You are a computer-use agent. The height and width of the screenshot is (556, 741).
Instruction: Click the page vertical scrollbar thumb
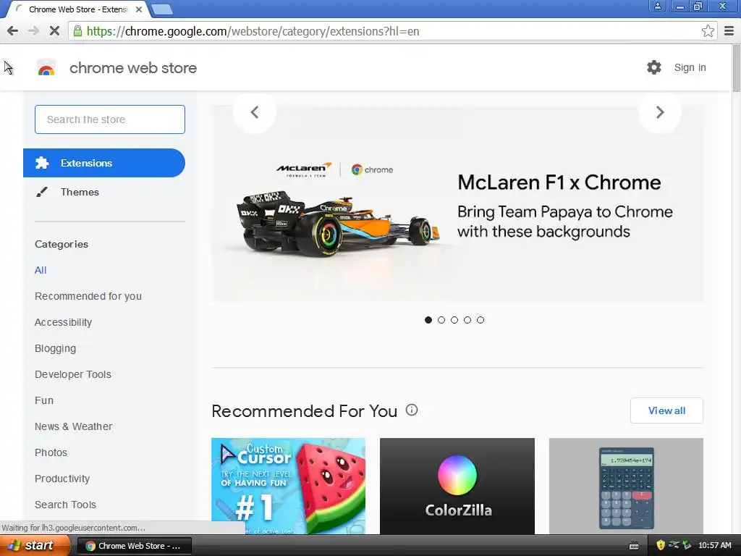click(x=736, y=69)
